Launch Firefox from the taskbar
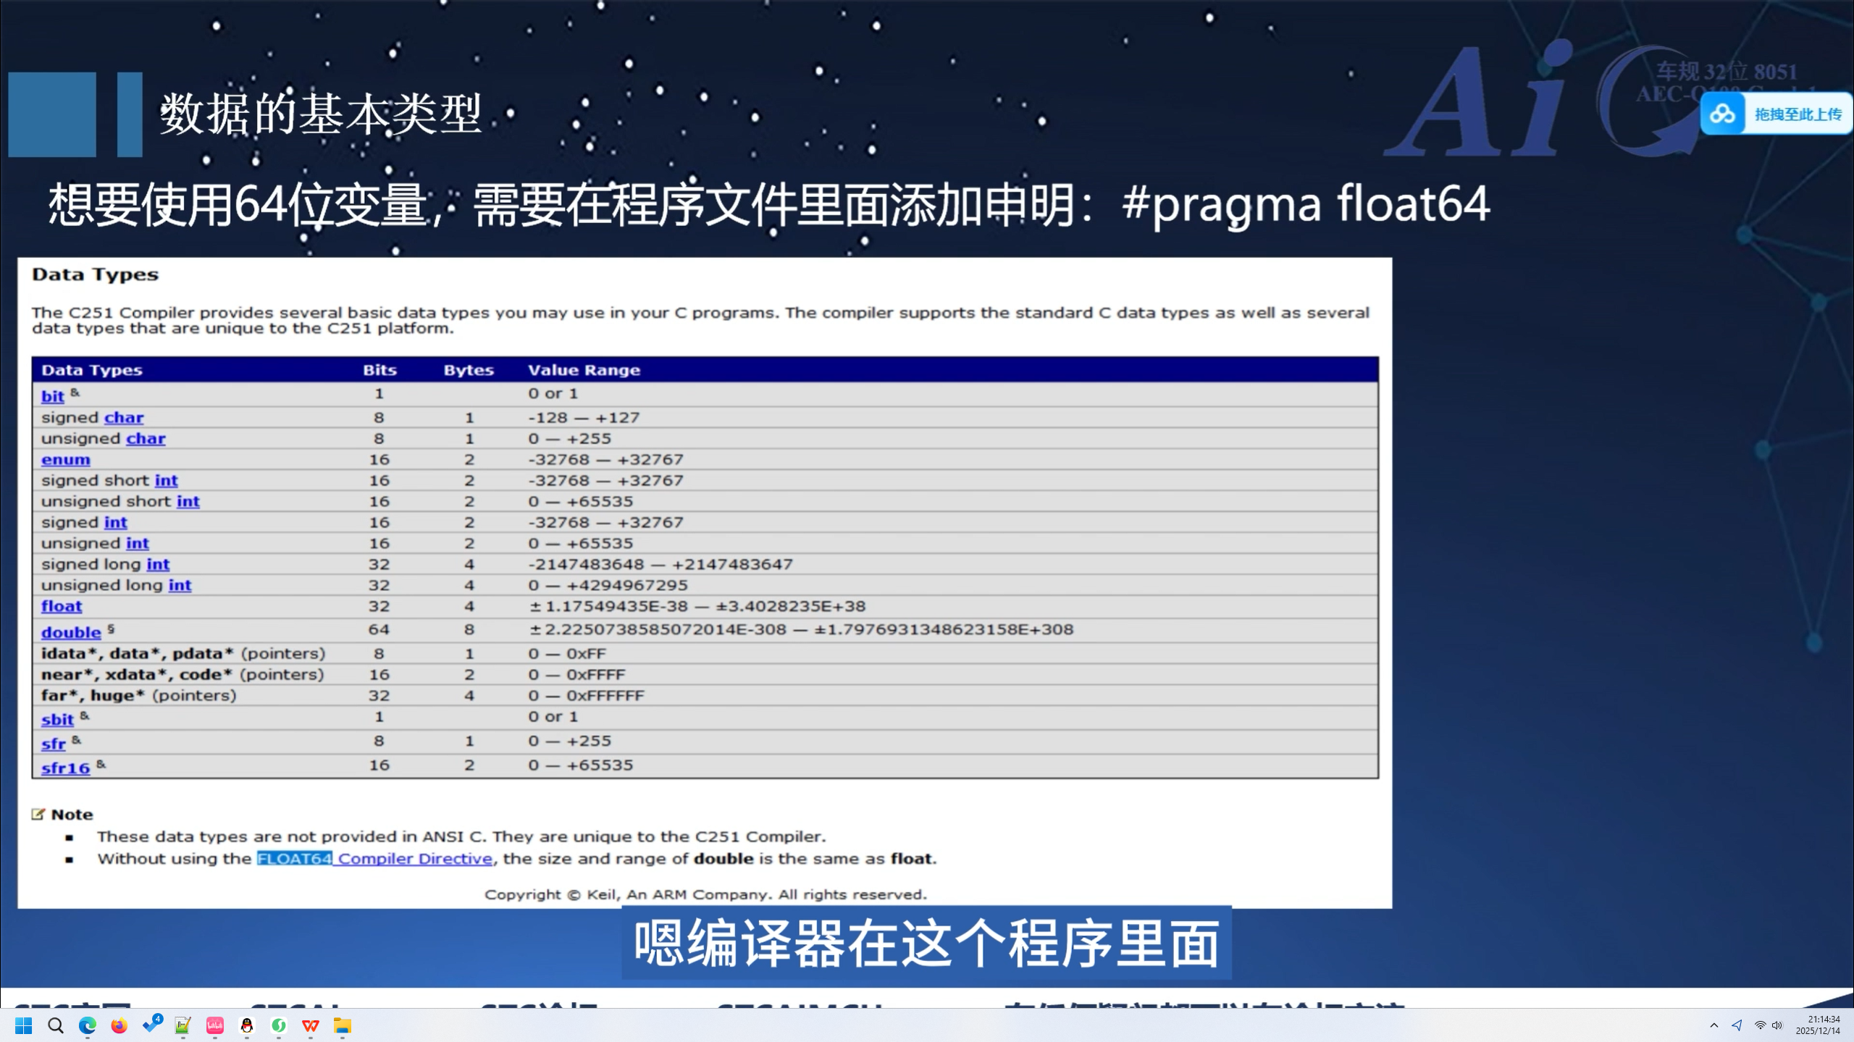Viewport: 1854px width, 1042px height. (x=118, y=1026)
